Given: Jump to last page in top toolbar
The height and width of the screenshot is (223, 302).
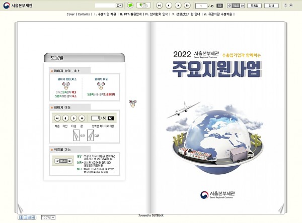Looking at the screenshot, I should (x=187, y=6).
